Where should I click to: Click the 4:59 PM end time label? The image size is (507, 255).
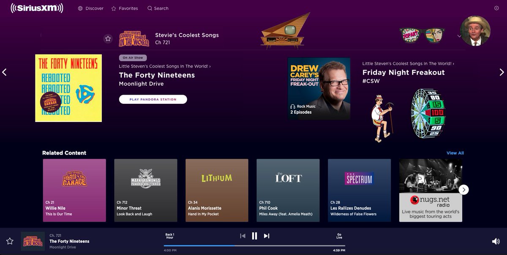pyautogui.click(x=339, y=250)
